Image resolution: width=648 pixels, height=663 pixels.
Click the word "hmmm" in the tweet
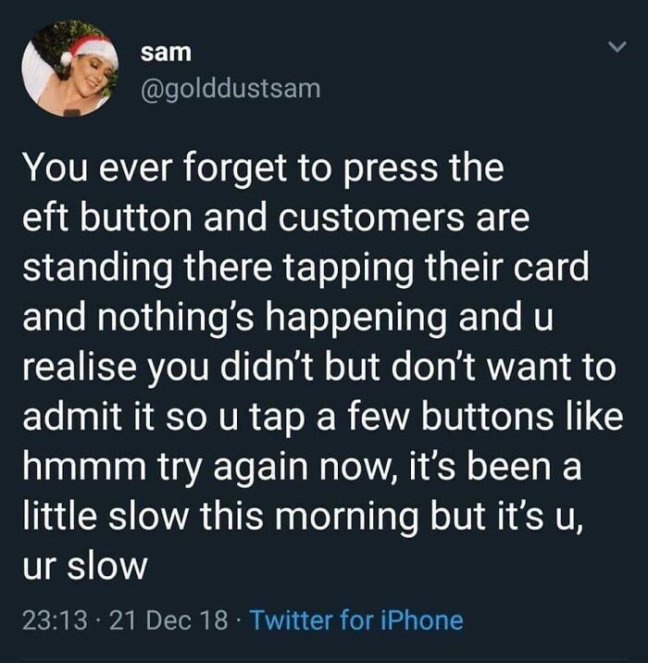pyautogui.click(x=83, y=466)
